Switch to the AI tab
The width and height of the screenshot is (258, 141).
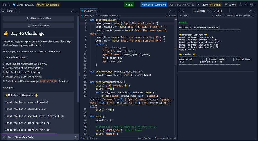pyautogui.click(x=182, y=11)
